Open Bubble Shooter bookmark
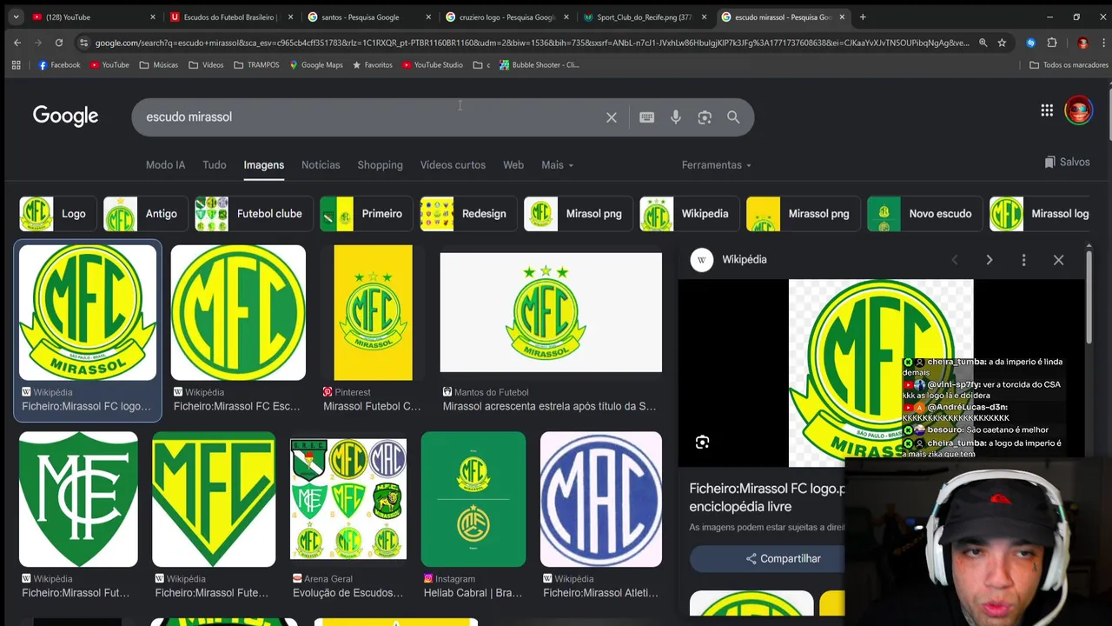Image resolution: width=1112 pixels, height=626 pixels. [539, 65]
